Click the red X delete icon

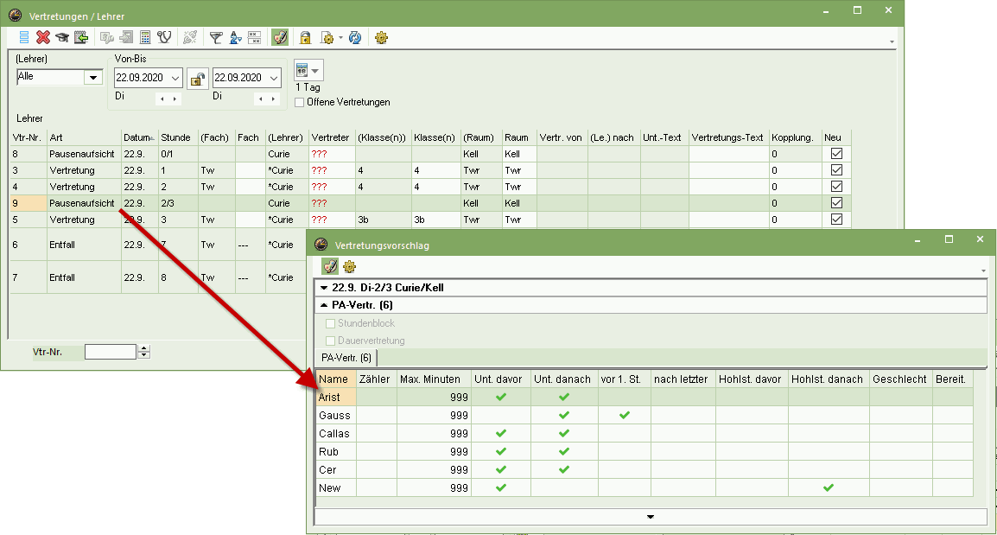click(x=42, y=37)
